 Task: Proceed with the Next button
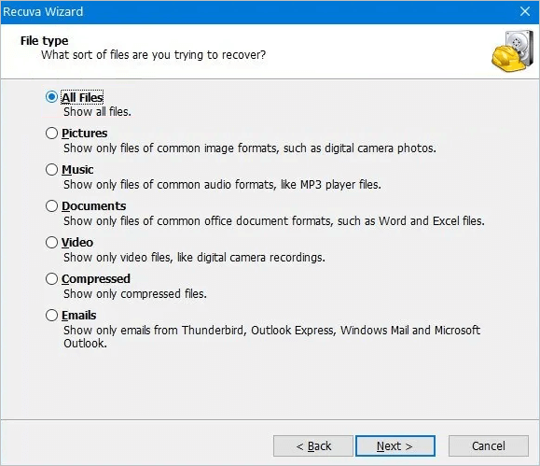[x=395, y=446]
